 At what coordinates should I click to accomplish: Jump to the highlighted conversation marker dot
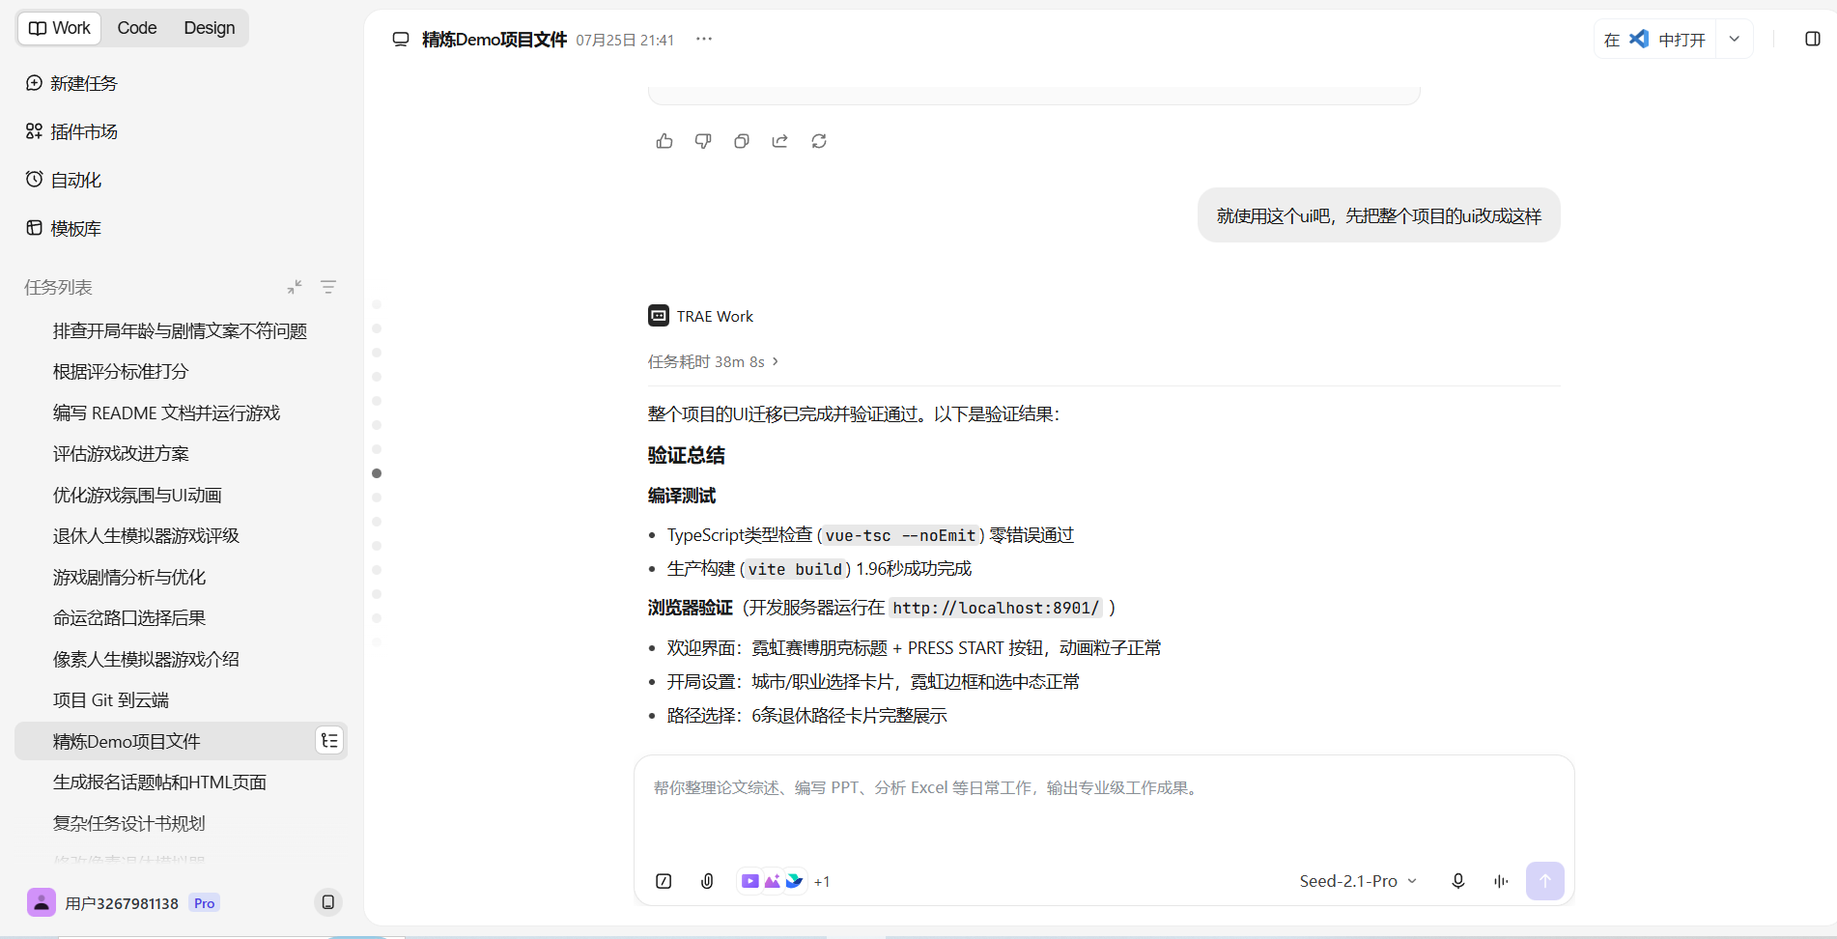pos(377,473)
